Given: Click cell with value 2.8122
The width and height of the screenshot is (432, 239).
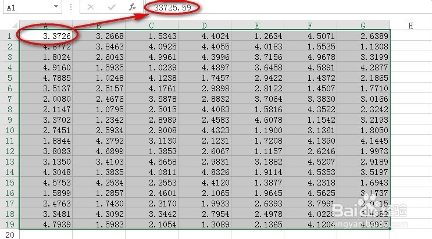Looking at the screenshot, I should pos(258,88).
